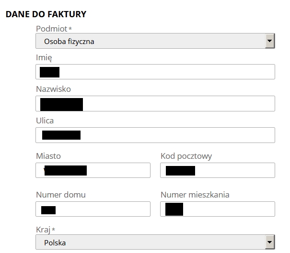Open the 'Polska' country selector
The height and width of the screenshot is (253, 290).
[155, 242]
